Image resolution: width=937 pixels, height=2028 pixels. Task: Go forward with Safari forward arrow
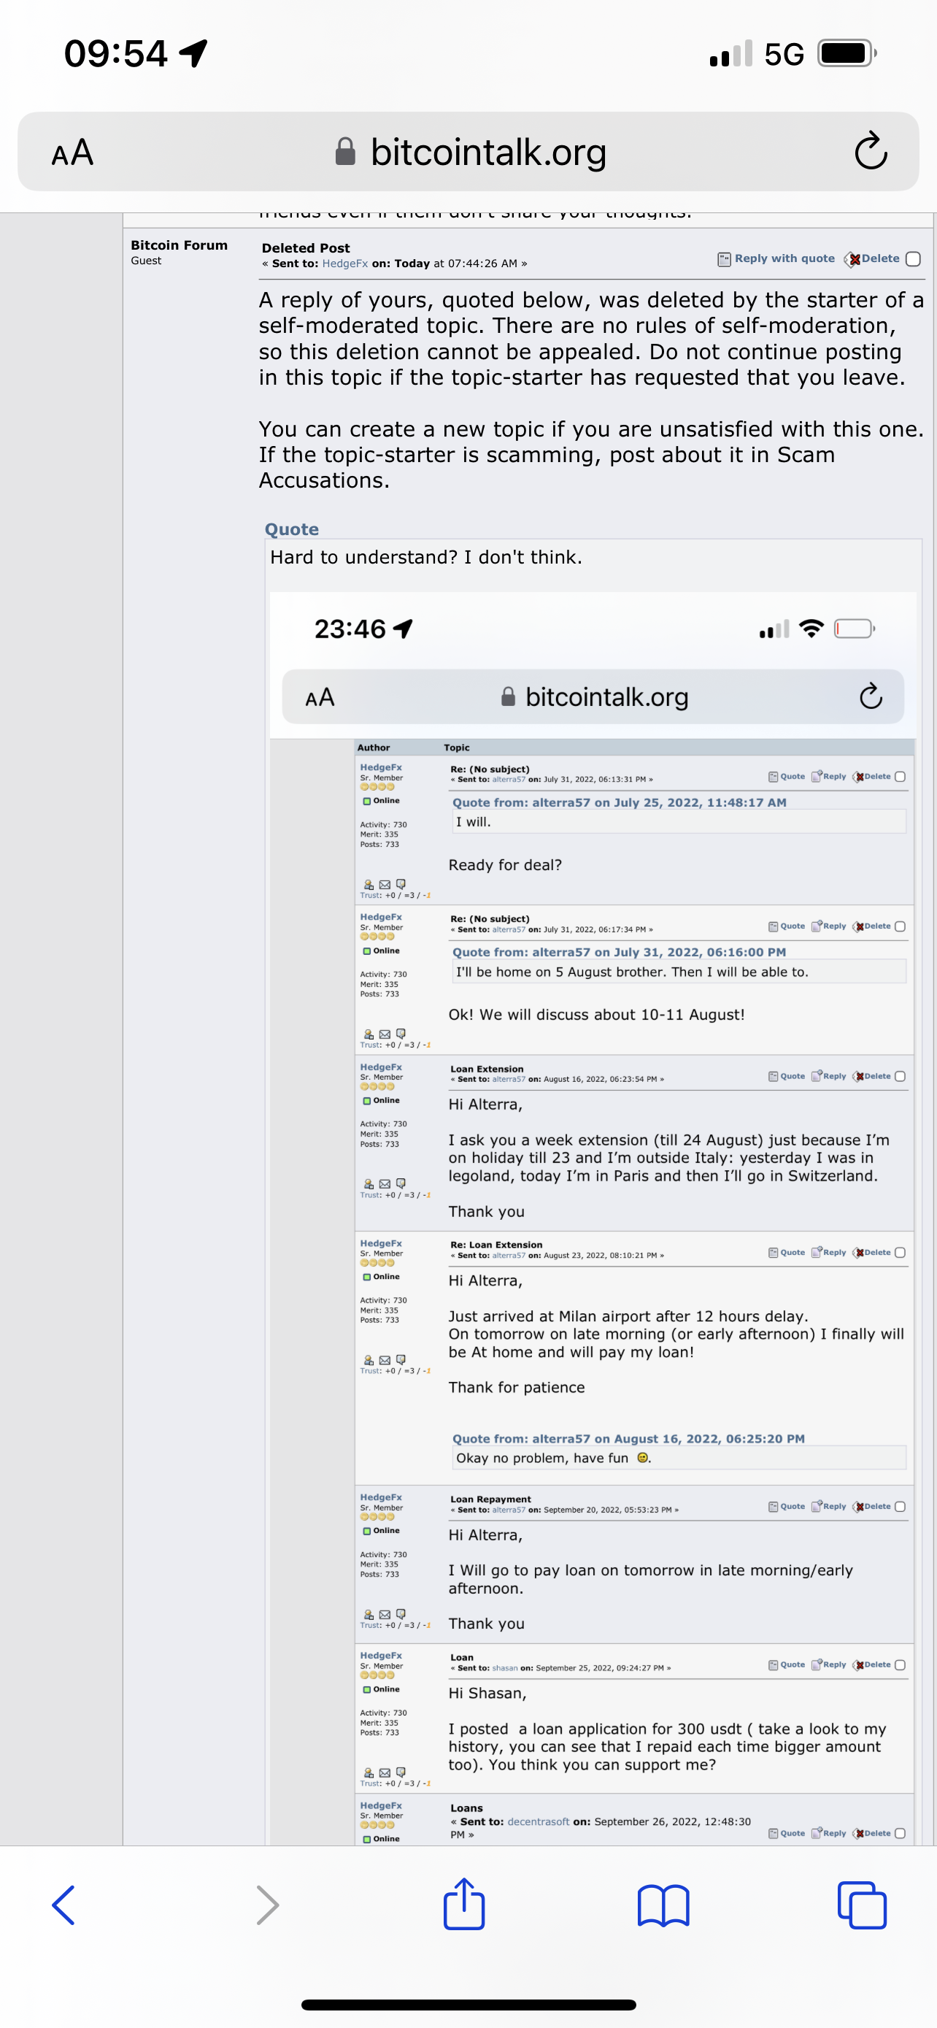click(x=268, y=1905)
